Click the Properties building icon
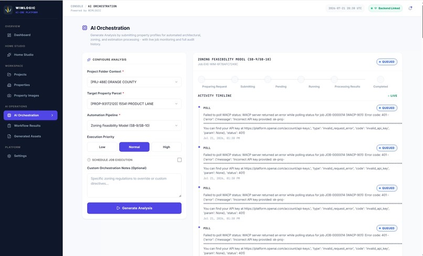The width and height of the screenshot is (423, 256). [x=9, y=85]
